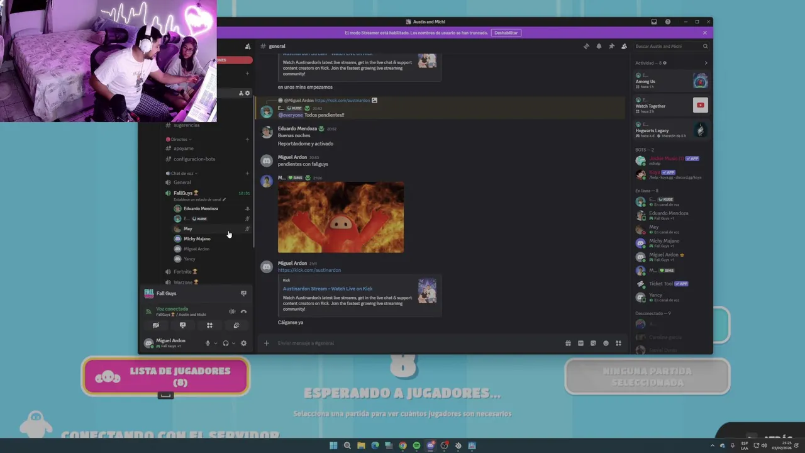
Task: Open the Among Us activity card
Action: (672, 81)
